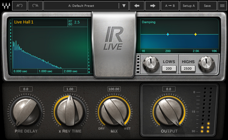Open the Live Hall 1 impulse selector

pos(24,22)
